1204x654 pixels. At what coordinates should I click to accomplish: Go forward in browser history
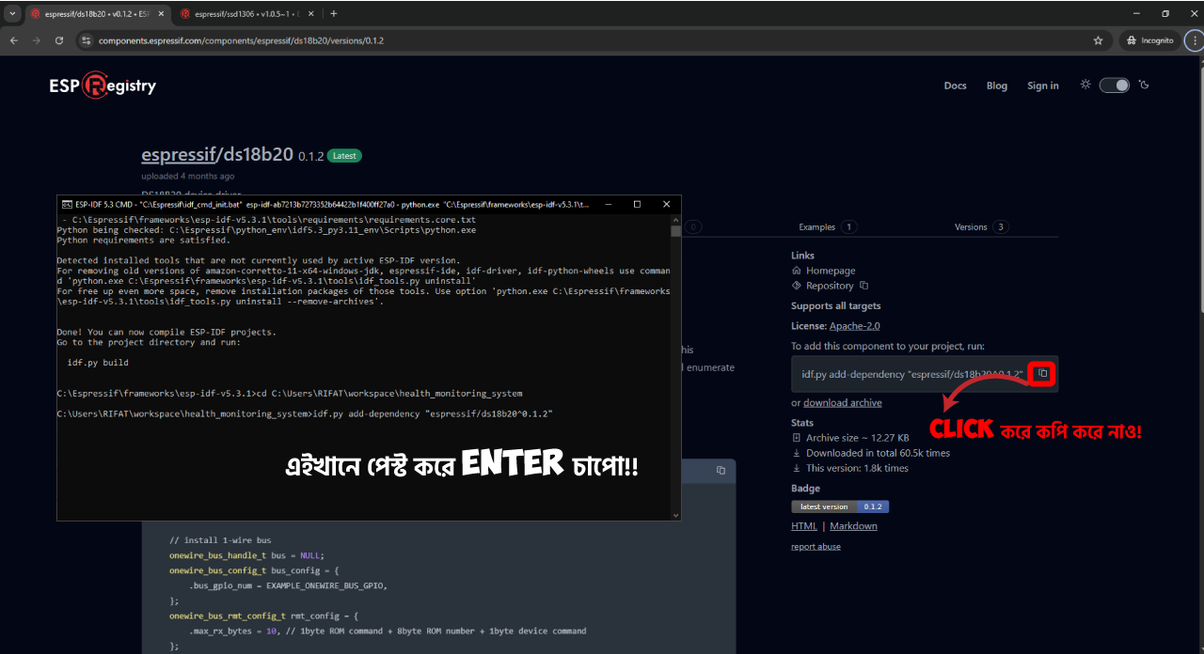click(x=36, y=40)
